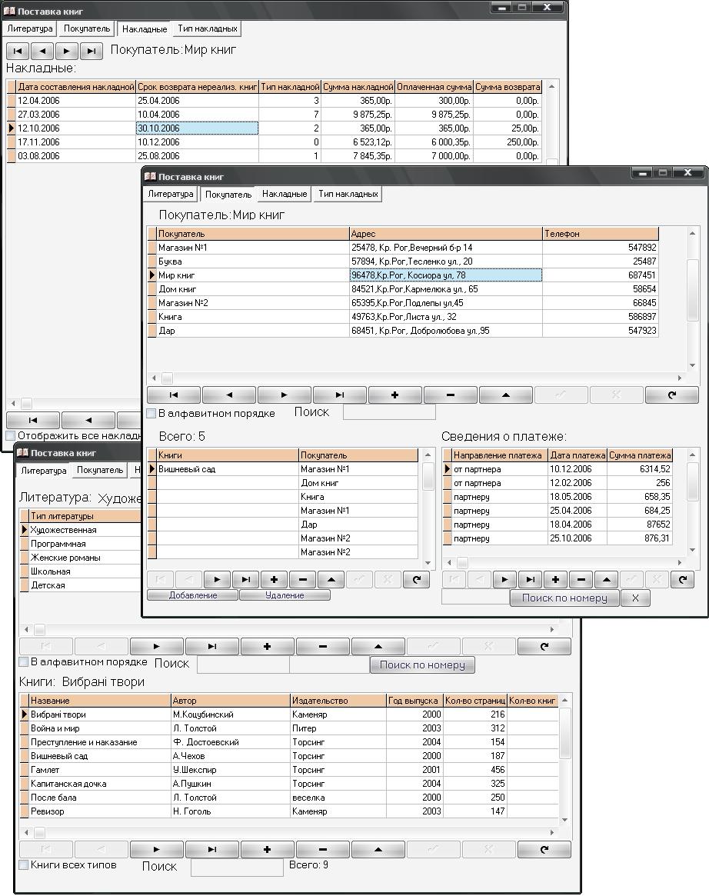This screenshot has height=896, width=709.
Task: Jump to last payment record in Сведения о платеже navigator
Action: coord(530,579)
